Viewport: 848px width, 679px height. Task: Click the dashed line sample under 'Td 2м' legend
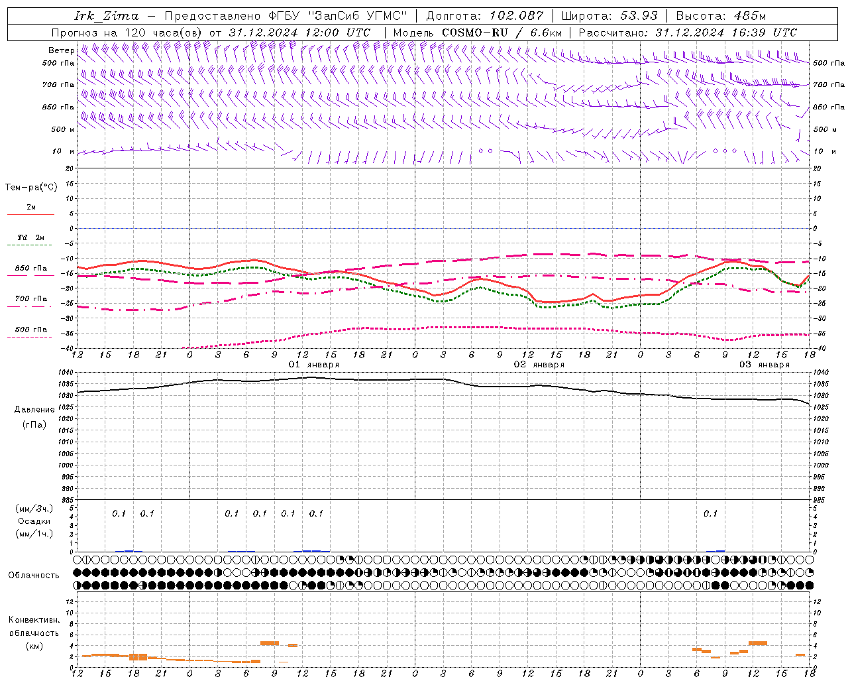pyautogui.click(x=30, y=245)
